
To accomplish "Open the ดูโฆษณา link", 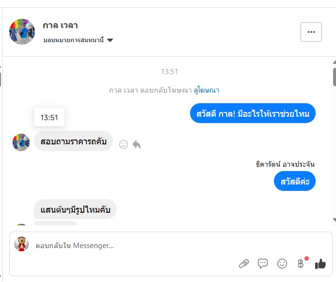I will [x=207, y=90].
